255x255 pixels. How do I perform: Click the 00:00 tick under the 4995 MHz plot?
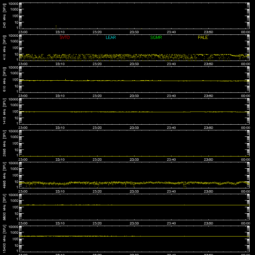245,192
